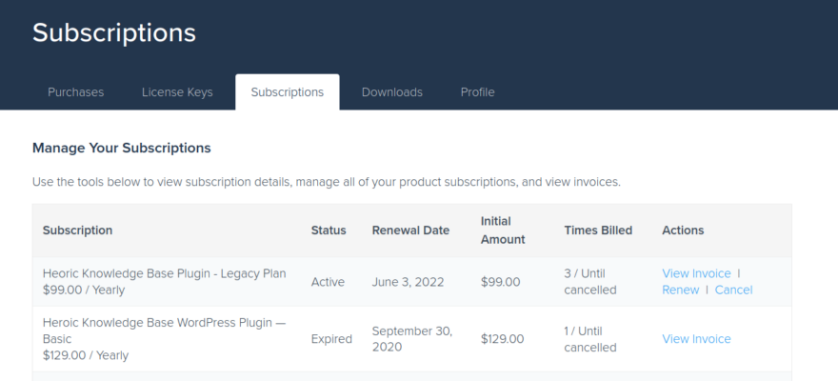Image resolution: width=838 pixels, height=381 pixels.
Task: View Invoice for the Legacy Plan subscription
Action: pos(696,273)
